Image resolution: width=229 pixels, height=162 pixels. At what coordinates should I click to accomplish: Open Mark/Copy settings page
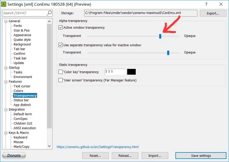coord(21,147)
